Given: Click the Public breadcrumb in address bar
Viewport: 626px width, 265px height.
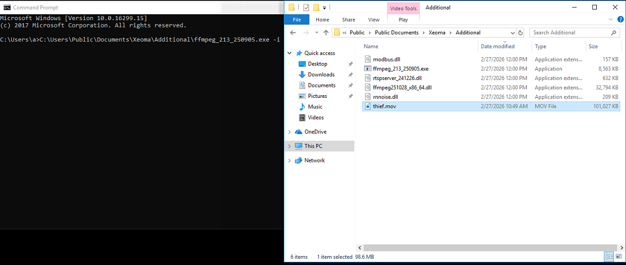Looking at the screenshot, I should [357, 33].
